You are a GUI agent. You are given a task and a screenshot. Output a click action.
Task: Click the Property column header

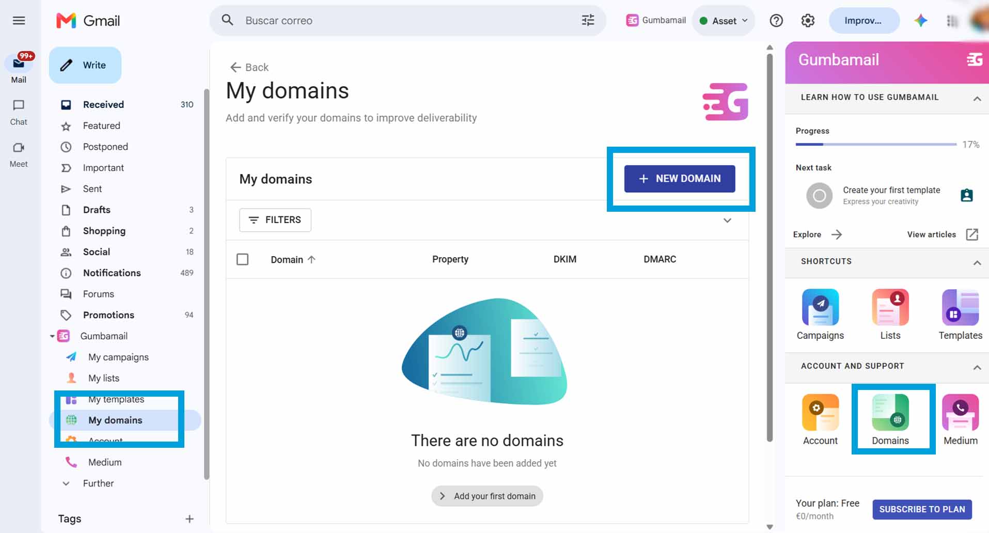click(450, 259)
